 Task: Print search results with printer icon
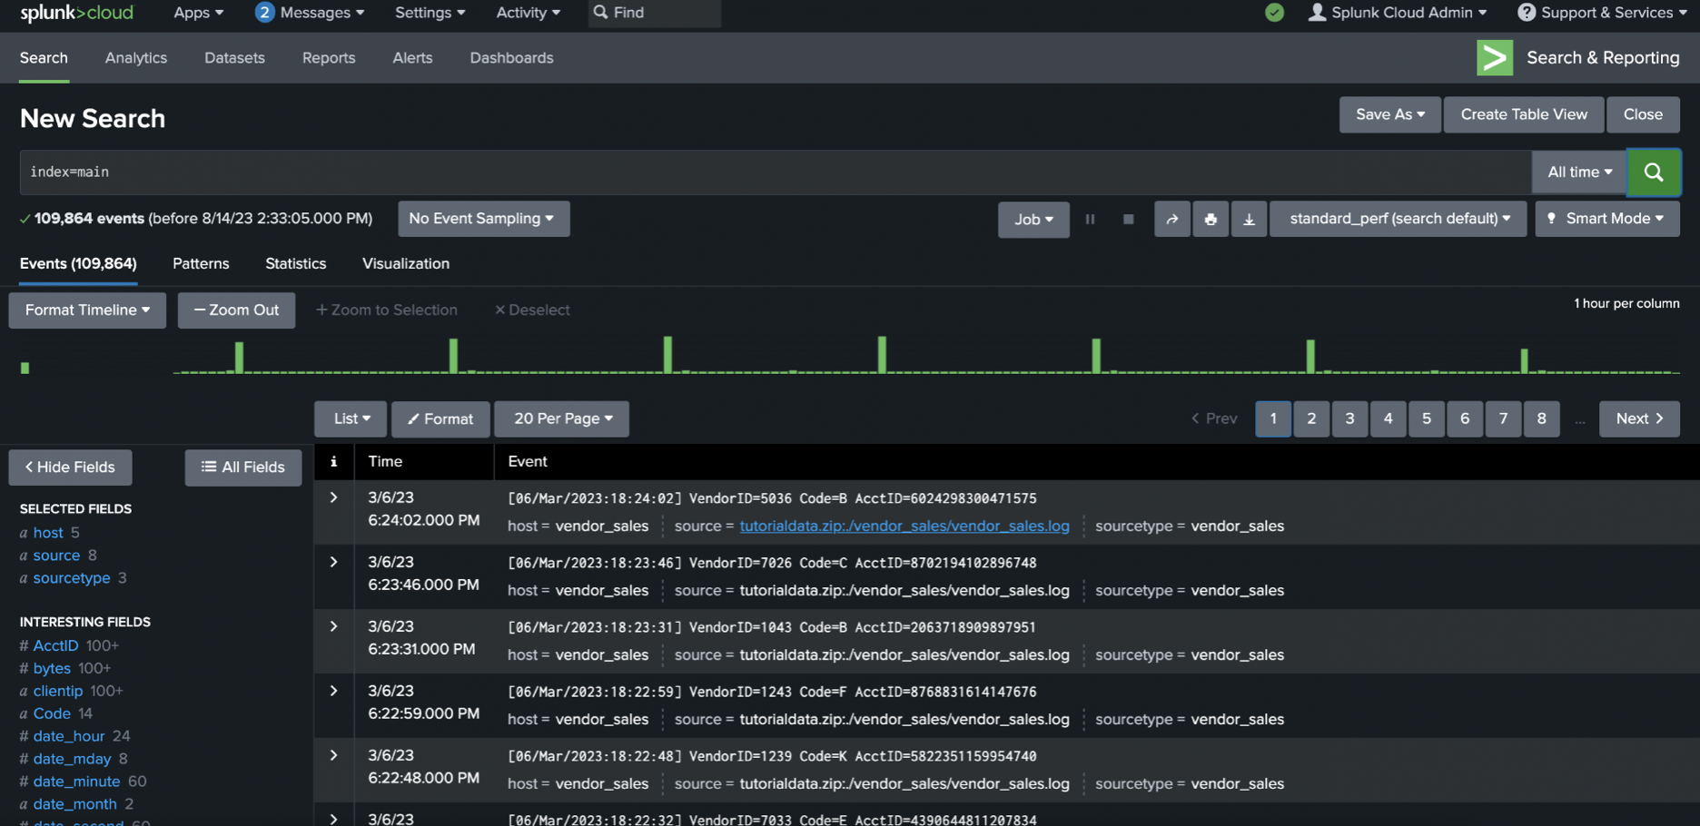pyautogui.click(x=1211, y=219)
